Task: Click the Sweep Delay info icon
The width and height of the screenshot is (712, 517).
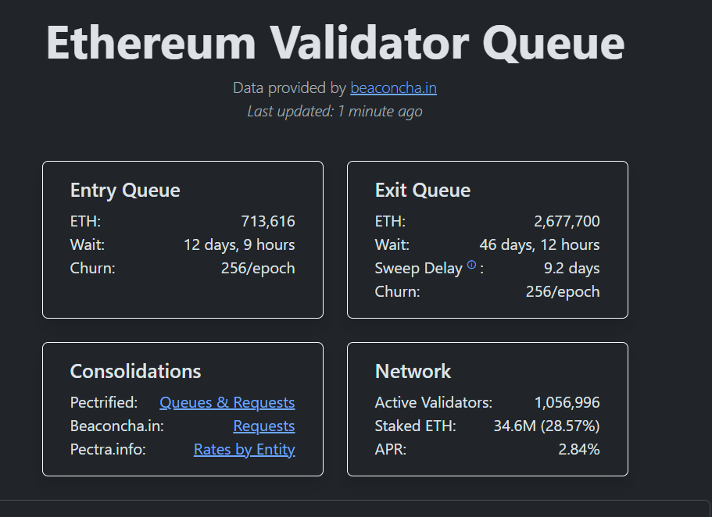Action: tap(471, 266)
